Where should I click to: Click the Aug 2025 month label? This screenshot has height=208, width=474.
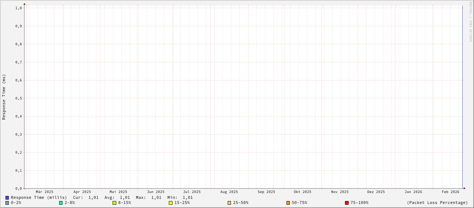click(x=229, y=192)
